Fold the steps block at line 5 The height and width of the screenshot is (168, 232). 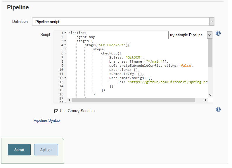(x=65, y=49)
